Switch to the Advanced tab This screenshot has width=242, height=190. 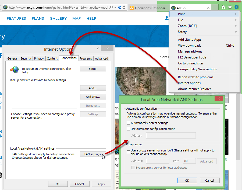[x=101, y=58]
